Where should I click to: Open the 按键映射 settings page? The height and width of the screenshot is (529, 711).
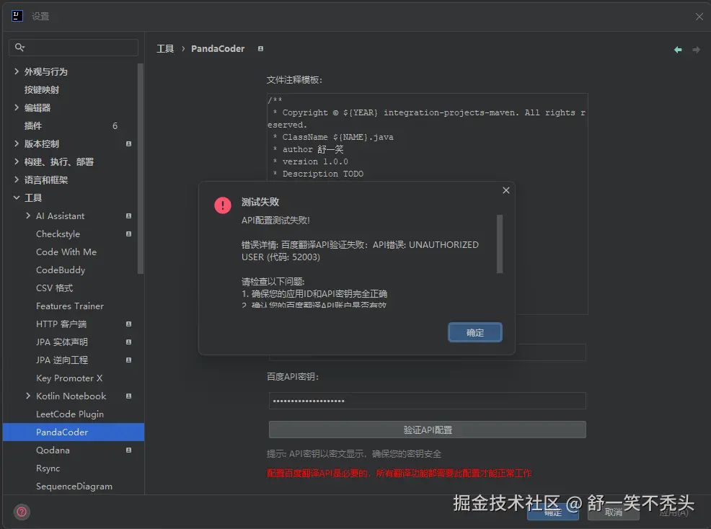tap(42, 90)
